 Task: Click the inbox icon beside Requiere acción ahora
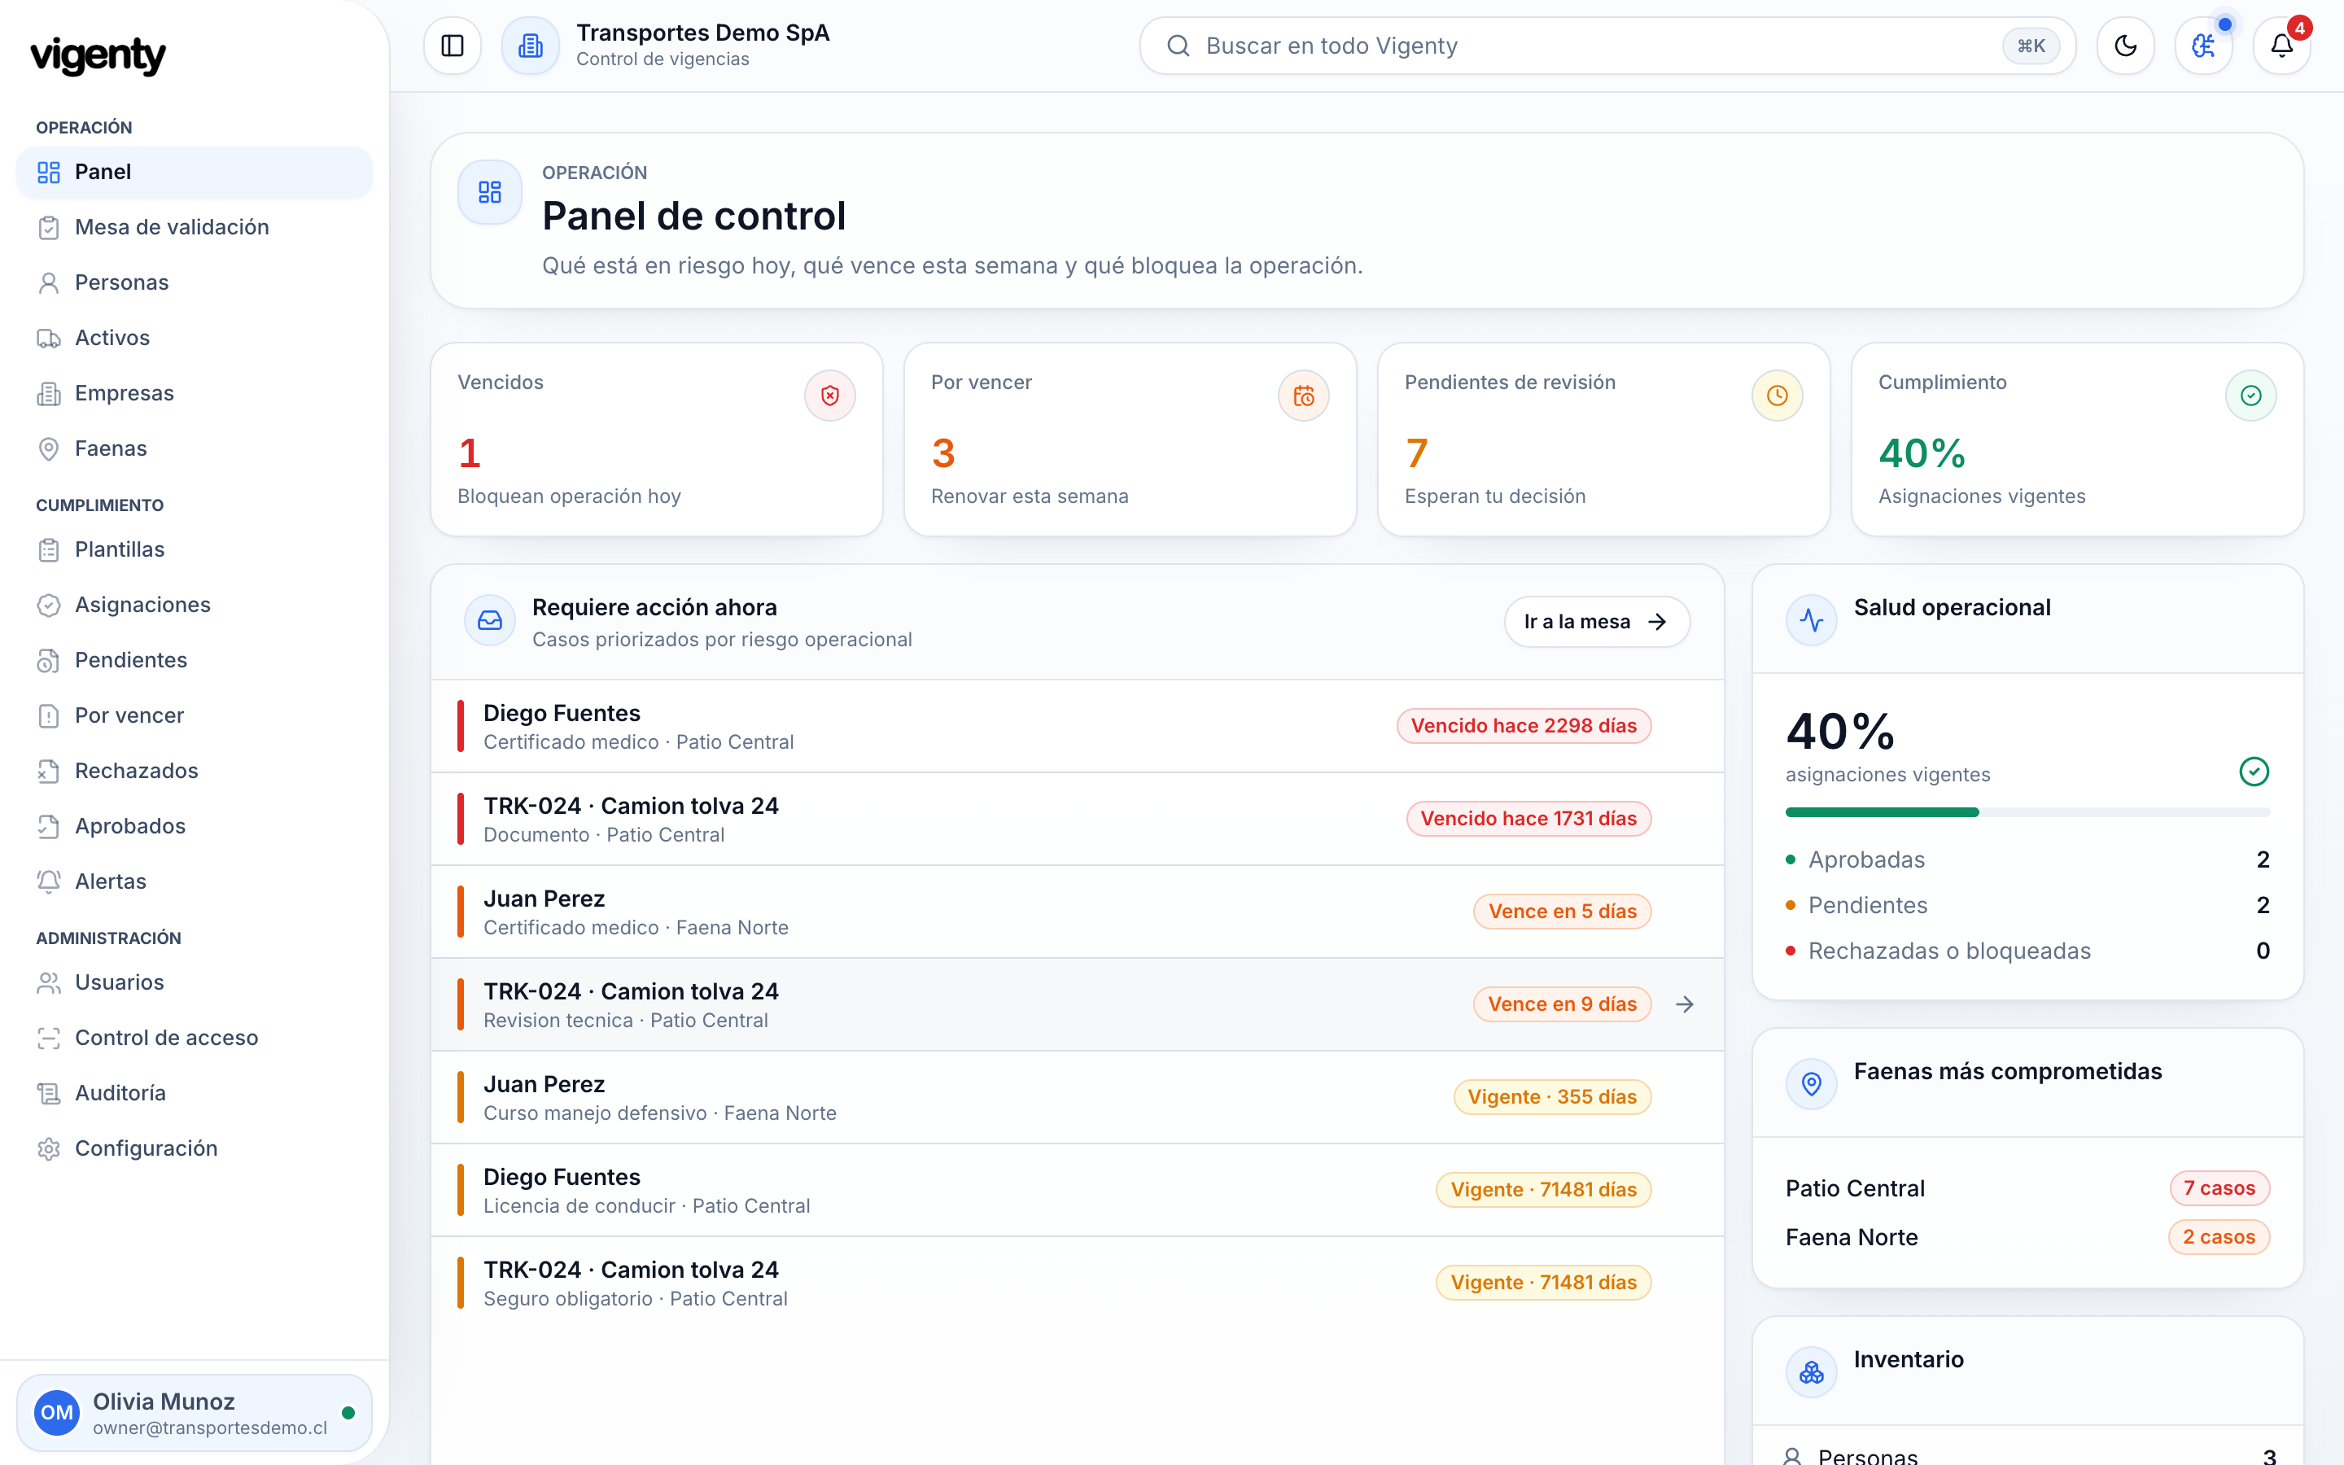(490, 621)
